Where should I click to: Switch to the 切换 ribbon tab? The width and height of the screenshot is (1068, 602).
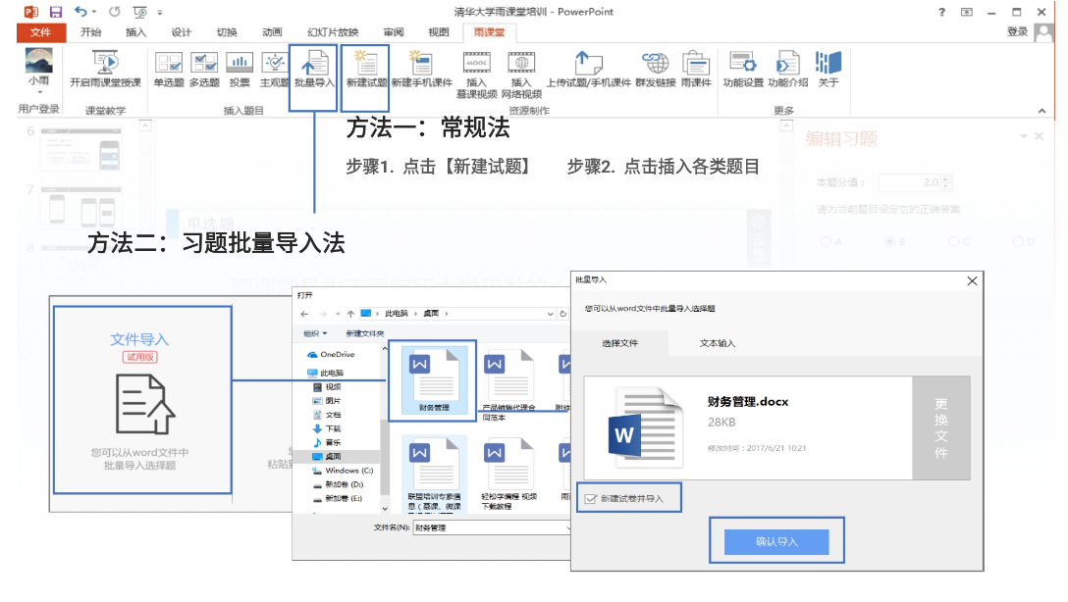[227, 32]
